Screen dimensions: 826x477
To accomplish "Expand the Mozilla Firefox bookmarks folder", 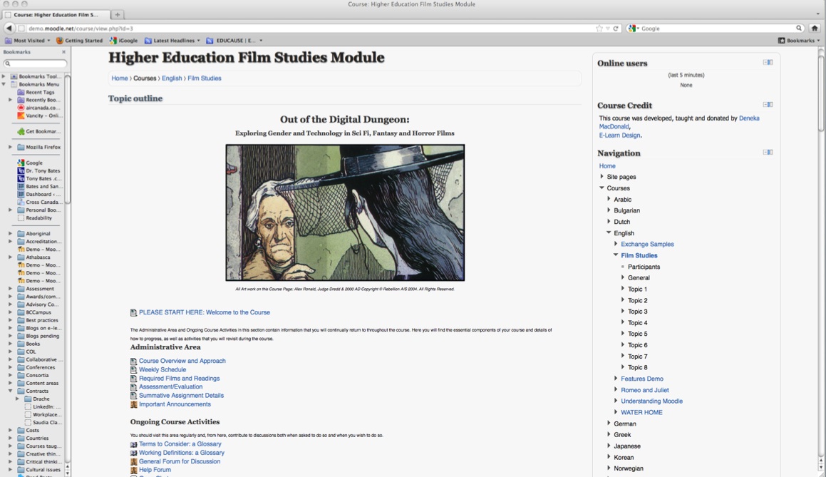I will click(10, 147).
